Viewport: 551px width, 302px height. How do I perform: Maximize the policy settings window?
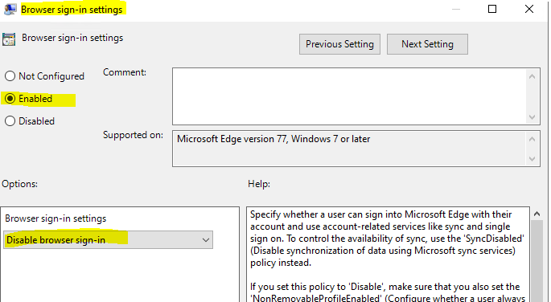click(492, 9)
